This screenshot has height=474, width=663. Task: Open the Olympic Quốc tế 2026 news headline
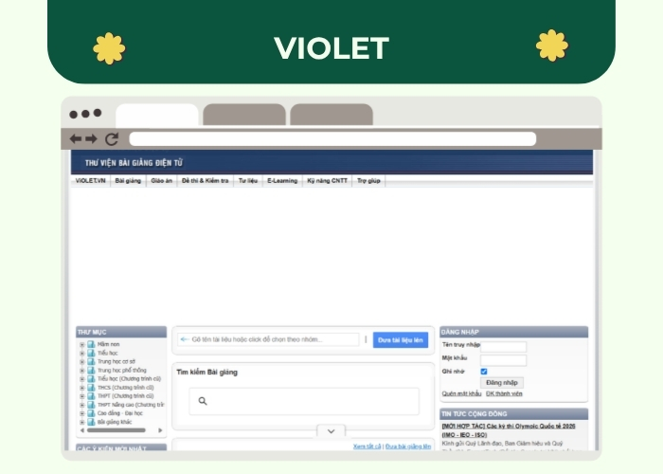(x=509, y=430)
